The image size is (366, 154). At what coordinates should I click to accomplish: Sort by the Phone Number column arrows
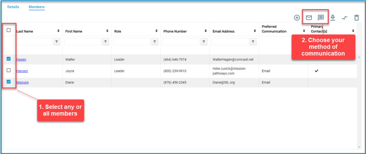pyautogui.click(x=205, y=31)
